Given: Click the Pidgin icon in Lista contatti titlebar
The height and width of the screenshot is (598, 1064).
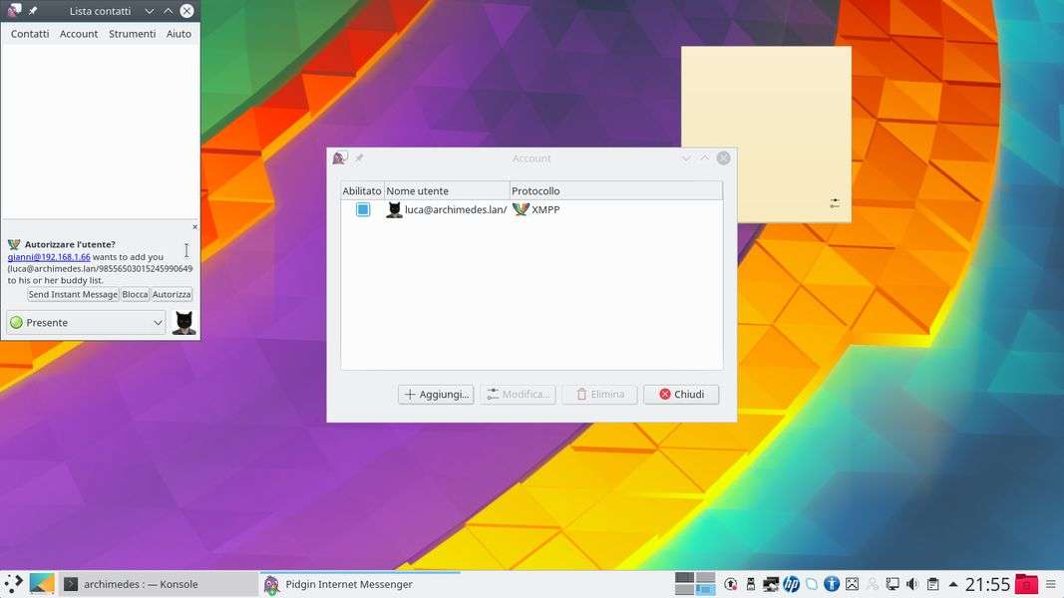Looking at the screenshot, I should tap(14, 11).
